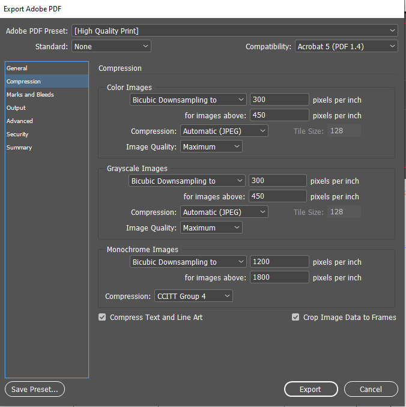Click Color Images threshold 450 field
Screen dimensions: 406x407
coord(279,115)
